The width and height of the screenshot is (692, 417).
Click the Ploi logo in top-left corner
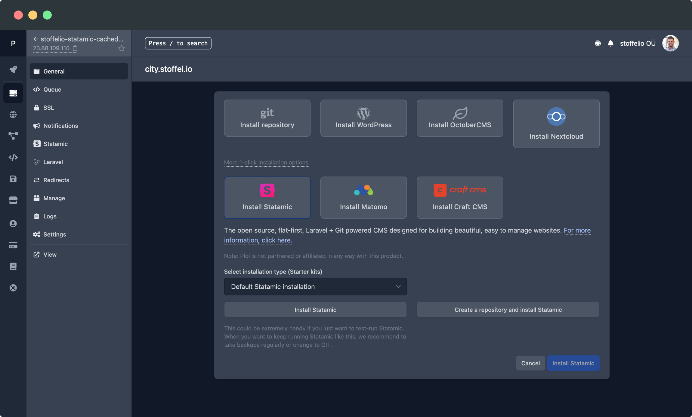13,43
